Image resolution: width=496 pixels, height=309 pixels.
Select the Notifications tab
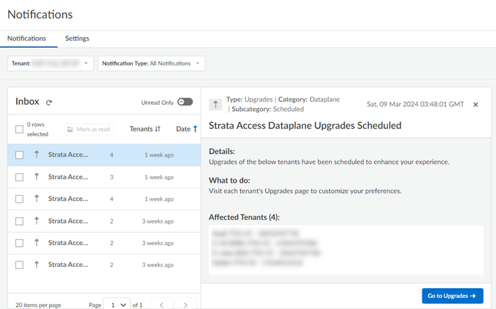(27, 39)
